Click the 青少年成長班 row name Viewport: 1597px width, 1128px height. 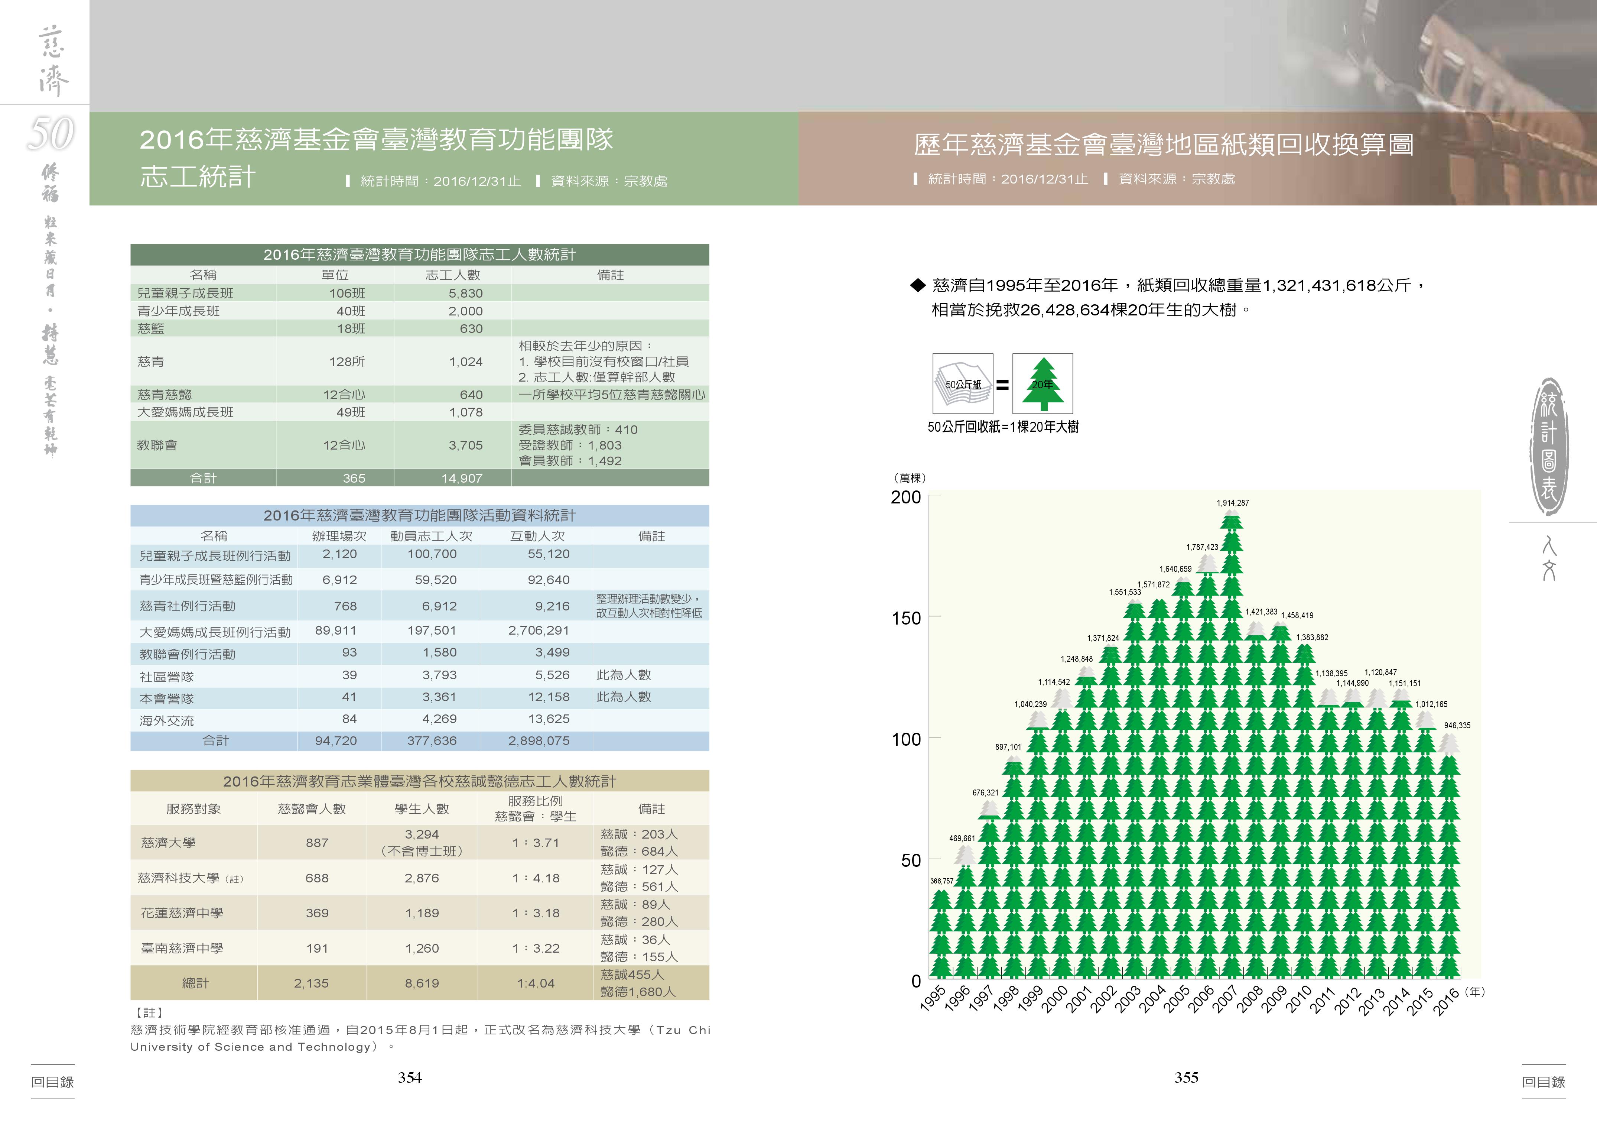(x=178, y=311)
